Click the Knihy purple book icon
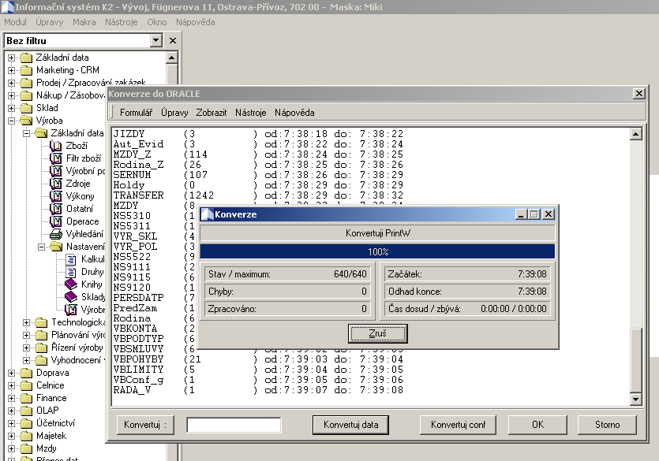659x461 pixels. pyautogui.click(x=70, y=284)
